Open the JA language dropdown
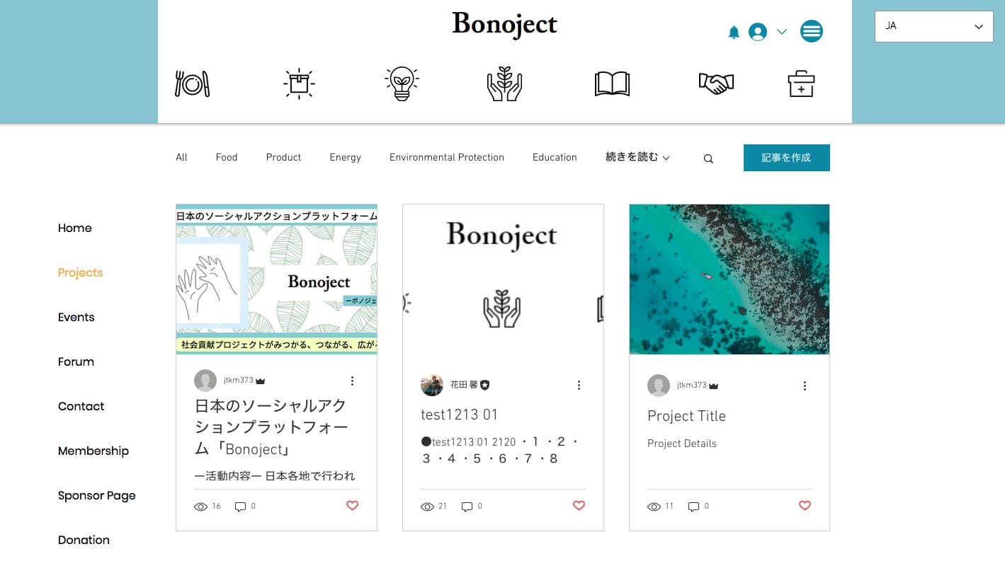Screen dimensions: 1005x561 point(934,26)
